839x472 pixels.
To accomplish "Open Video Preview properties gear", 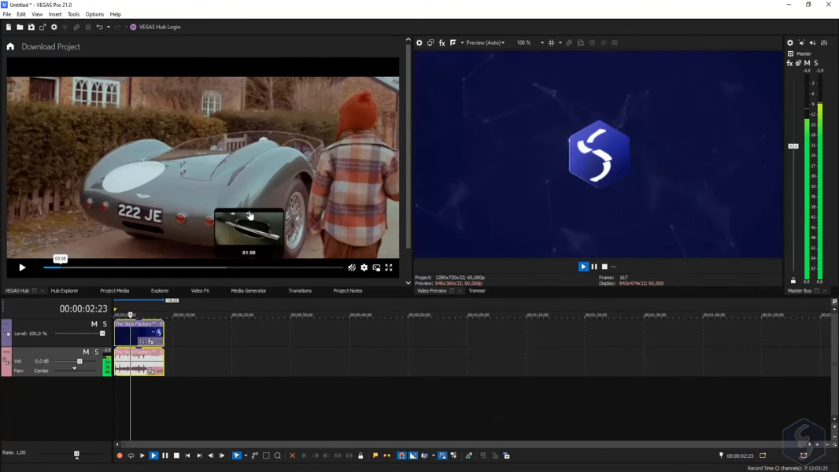I will tap(419, 42).
